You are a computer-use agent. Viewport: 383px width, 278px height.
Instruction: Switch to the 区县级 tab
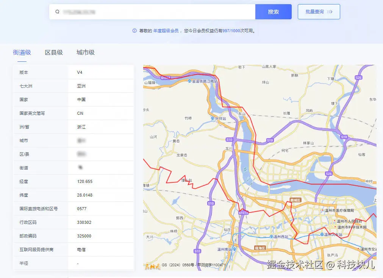pos(53,52)
